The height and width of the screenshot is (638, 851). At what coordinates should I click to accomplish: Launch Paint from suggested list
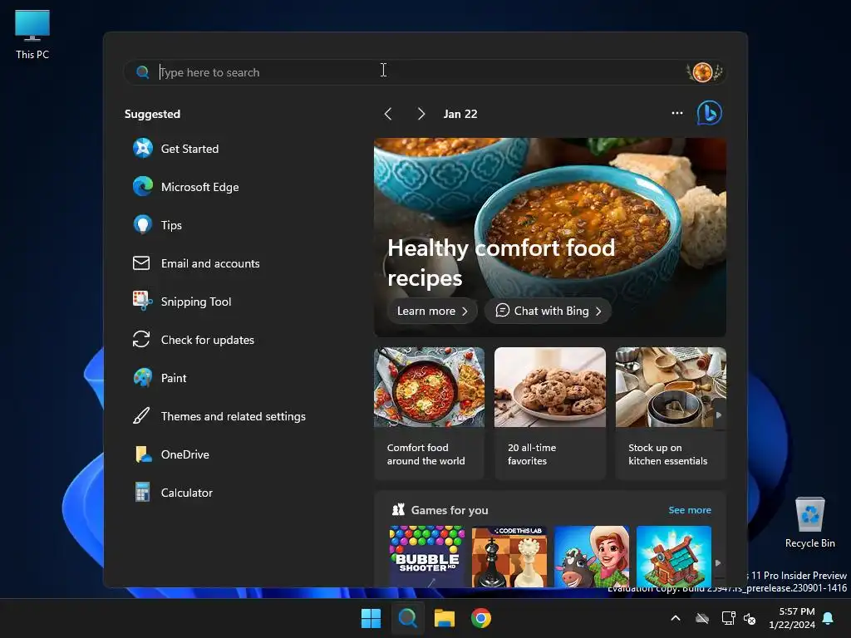pos(160,378)
